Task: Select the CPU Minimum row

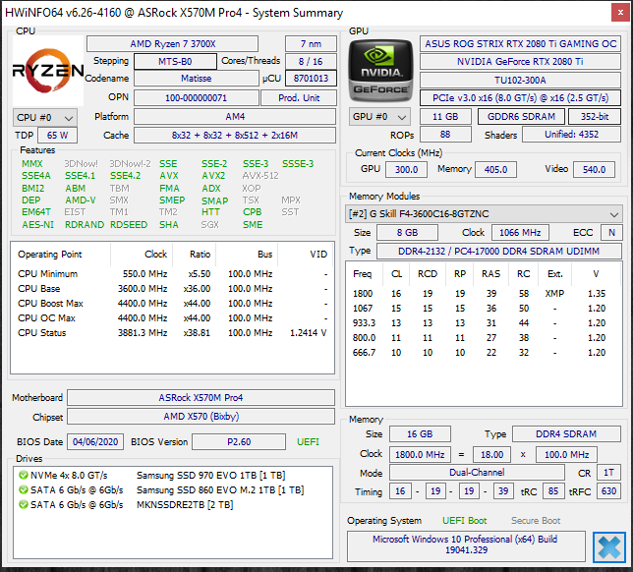Action: (x=172, y=274)
